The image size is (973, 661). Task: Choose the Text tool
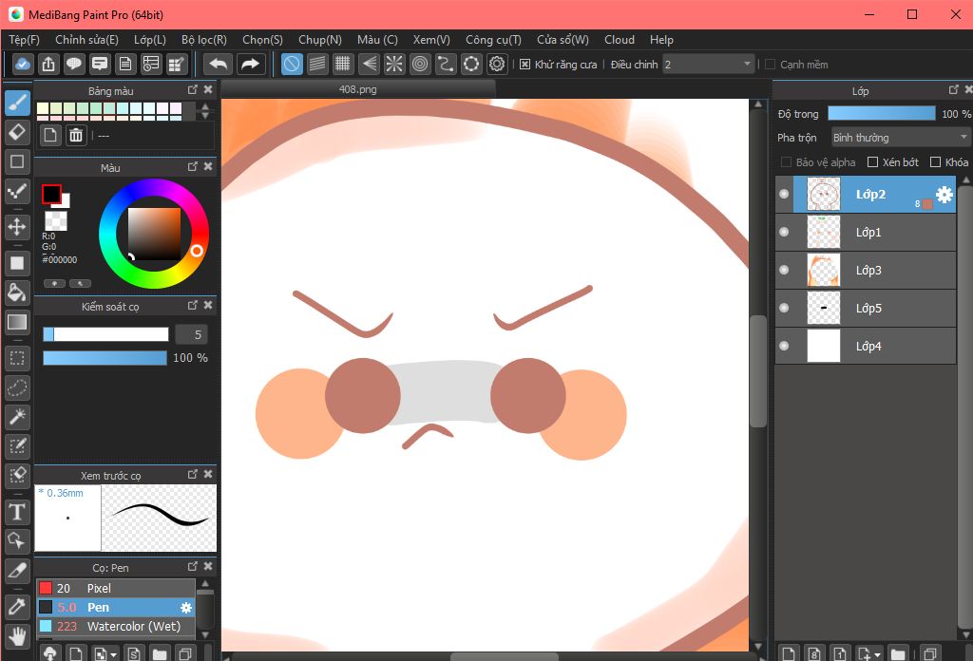[x=17, y=512]
